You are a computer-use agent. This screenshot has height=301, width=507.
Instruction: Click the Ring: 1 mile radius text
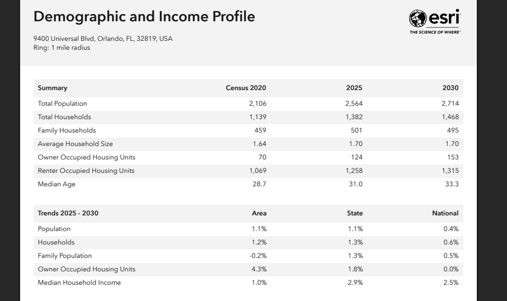coord(62,48)
